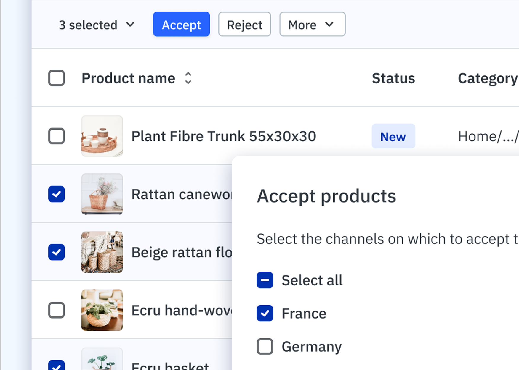Deselect the Rattan canework product checkbox
The width and height of the screenshot is (519, 370).
coord(56,194)
